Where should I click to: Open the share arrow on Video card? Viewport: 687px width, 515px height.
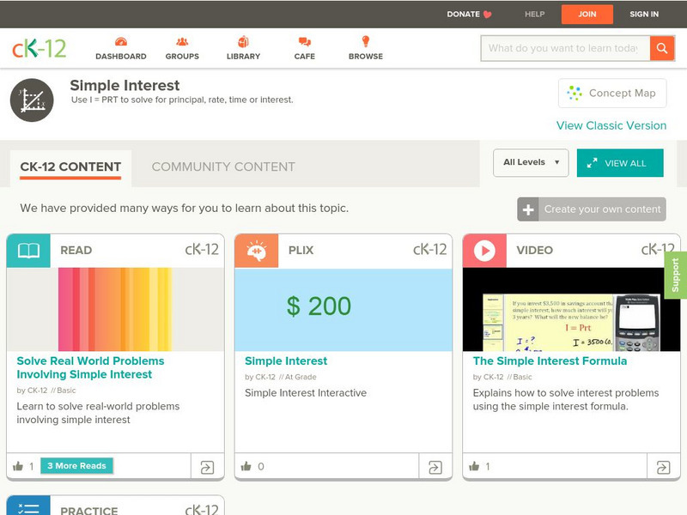pos(663,467)
